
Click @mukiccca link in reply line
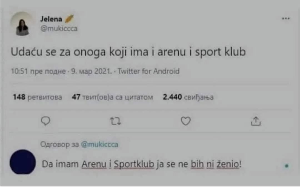tap(99, 144)
